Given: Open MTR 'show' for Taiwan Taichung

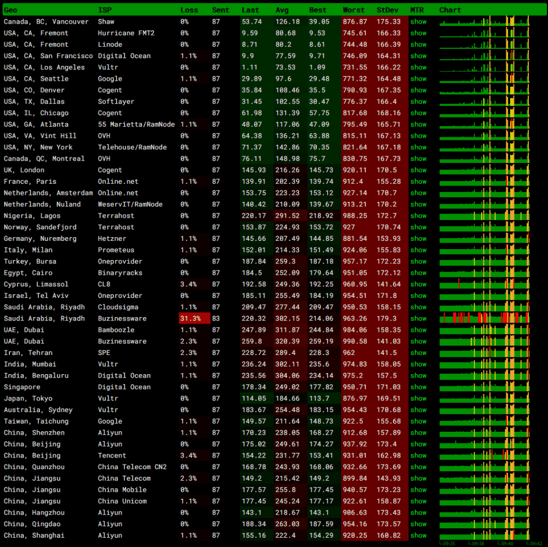Looking at the screenshot, I should pyautogui.click(x=418, y=421).
